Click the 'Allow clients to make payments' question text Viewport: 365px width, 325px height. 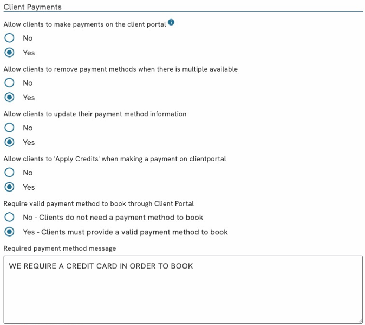(84, 24)
